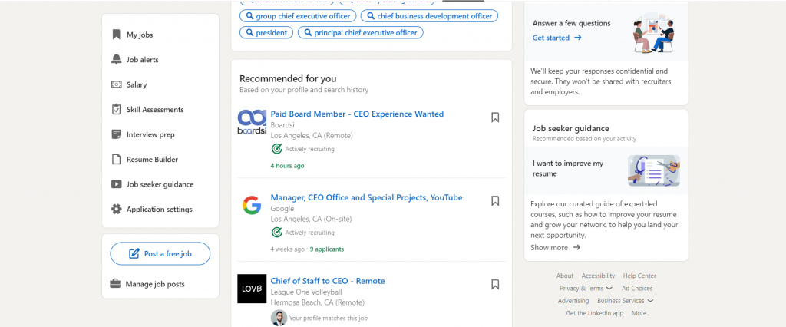
Task: Click the My jobs bookmark icon
Action: [117, 35]
